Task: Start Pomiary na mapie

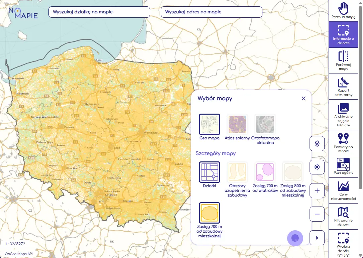Action: coord(343,143)
